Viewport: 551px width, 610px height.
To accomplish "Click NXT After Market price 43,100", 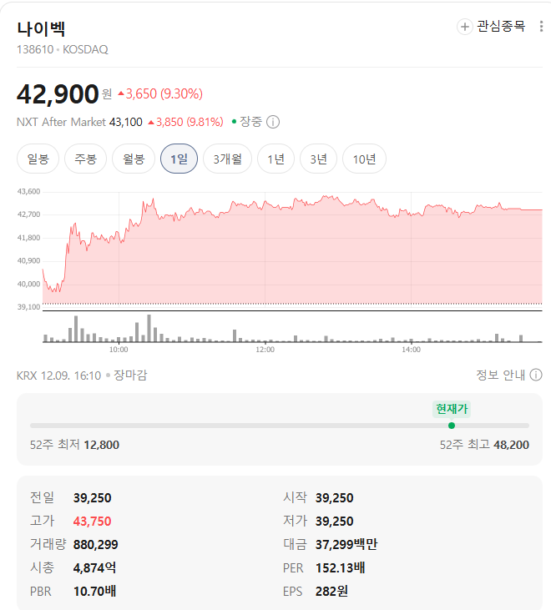I will click(x=126, y=122).
